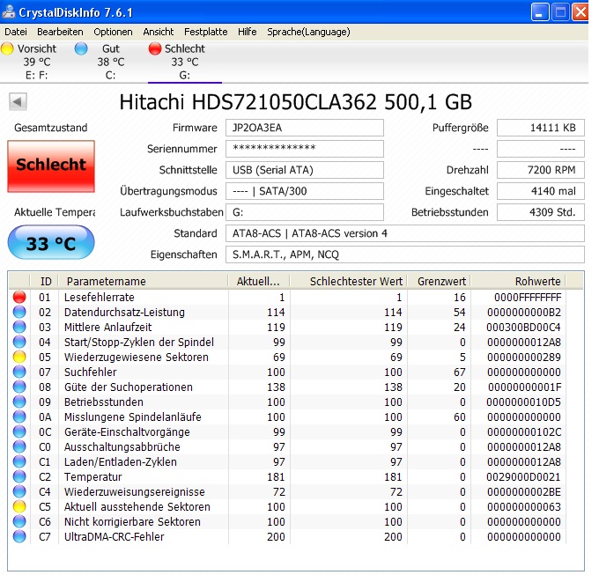Select the G: disk tab

(185, 62)
